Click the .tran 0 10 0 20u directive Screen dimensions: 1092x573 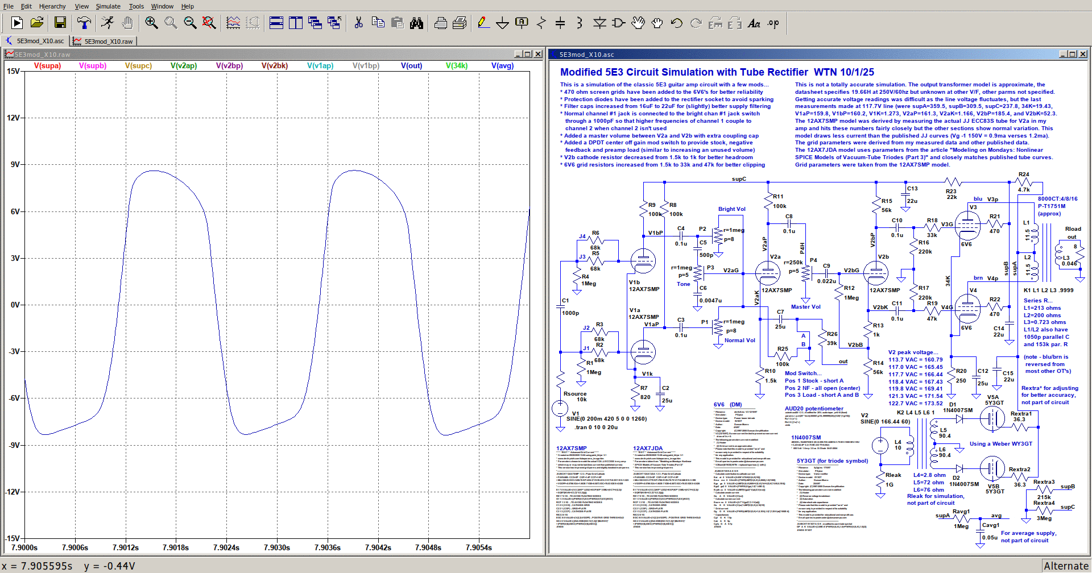pos(595,427)
